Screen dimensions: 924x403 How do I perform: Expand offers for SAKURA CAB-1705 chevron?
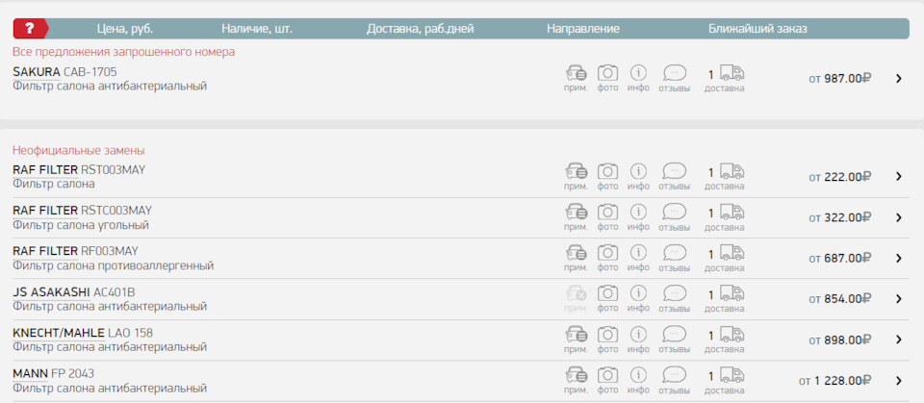(x=899, y=78)
